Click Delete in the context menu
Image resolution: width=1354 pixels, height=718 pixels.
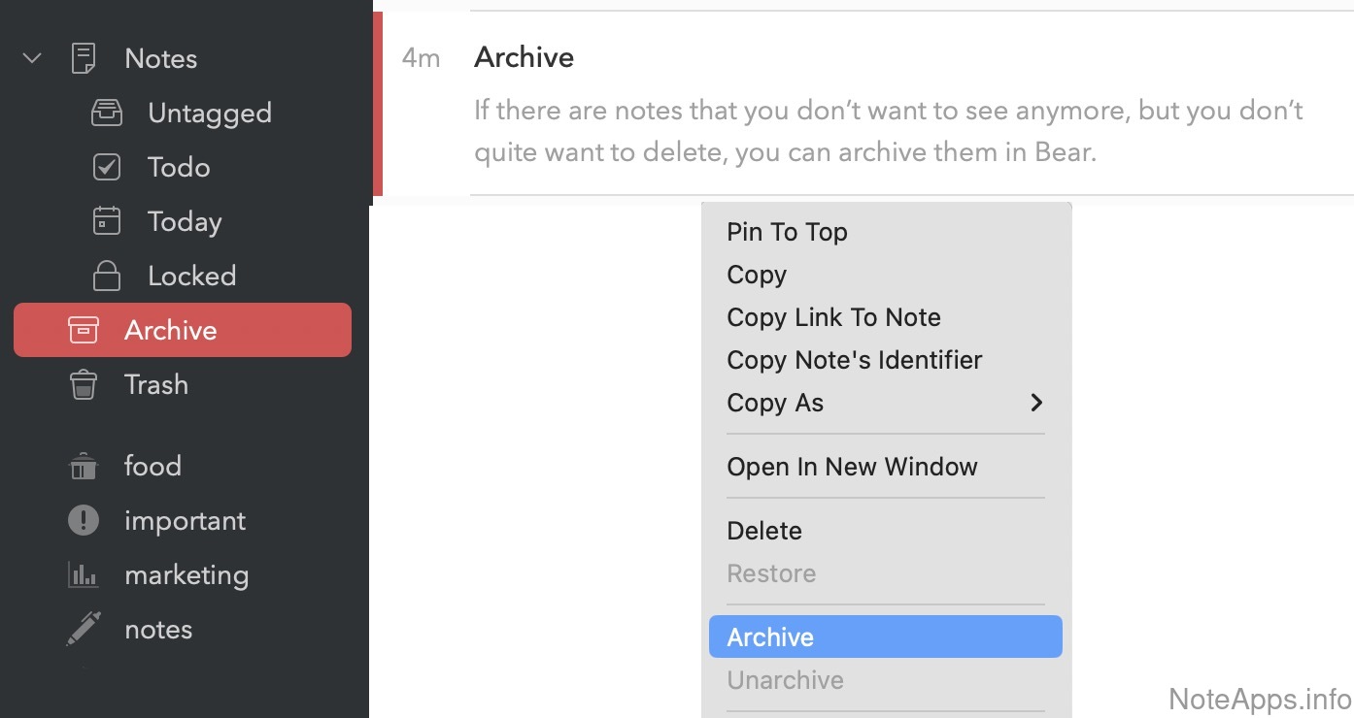[764, 531]
